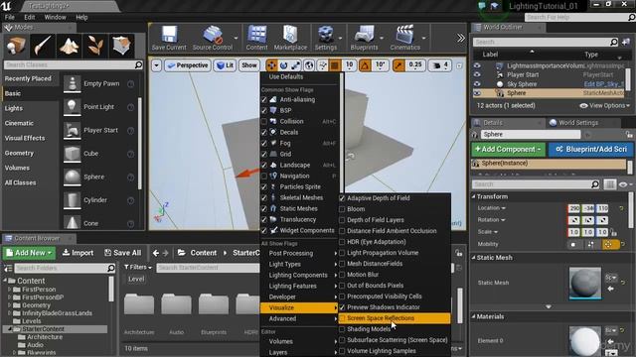
Task: Open the Window menu
Action: (x=56, y=18)
